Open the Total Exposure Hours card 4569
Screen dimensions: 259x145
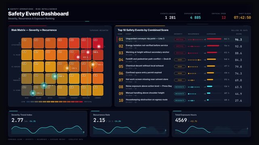[x=211, y=124]
